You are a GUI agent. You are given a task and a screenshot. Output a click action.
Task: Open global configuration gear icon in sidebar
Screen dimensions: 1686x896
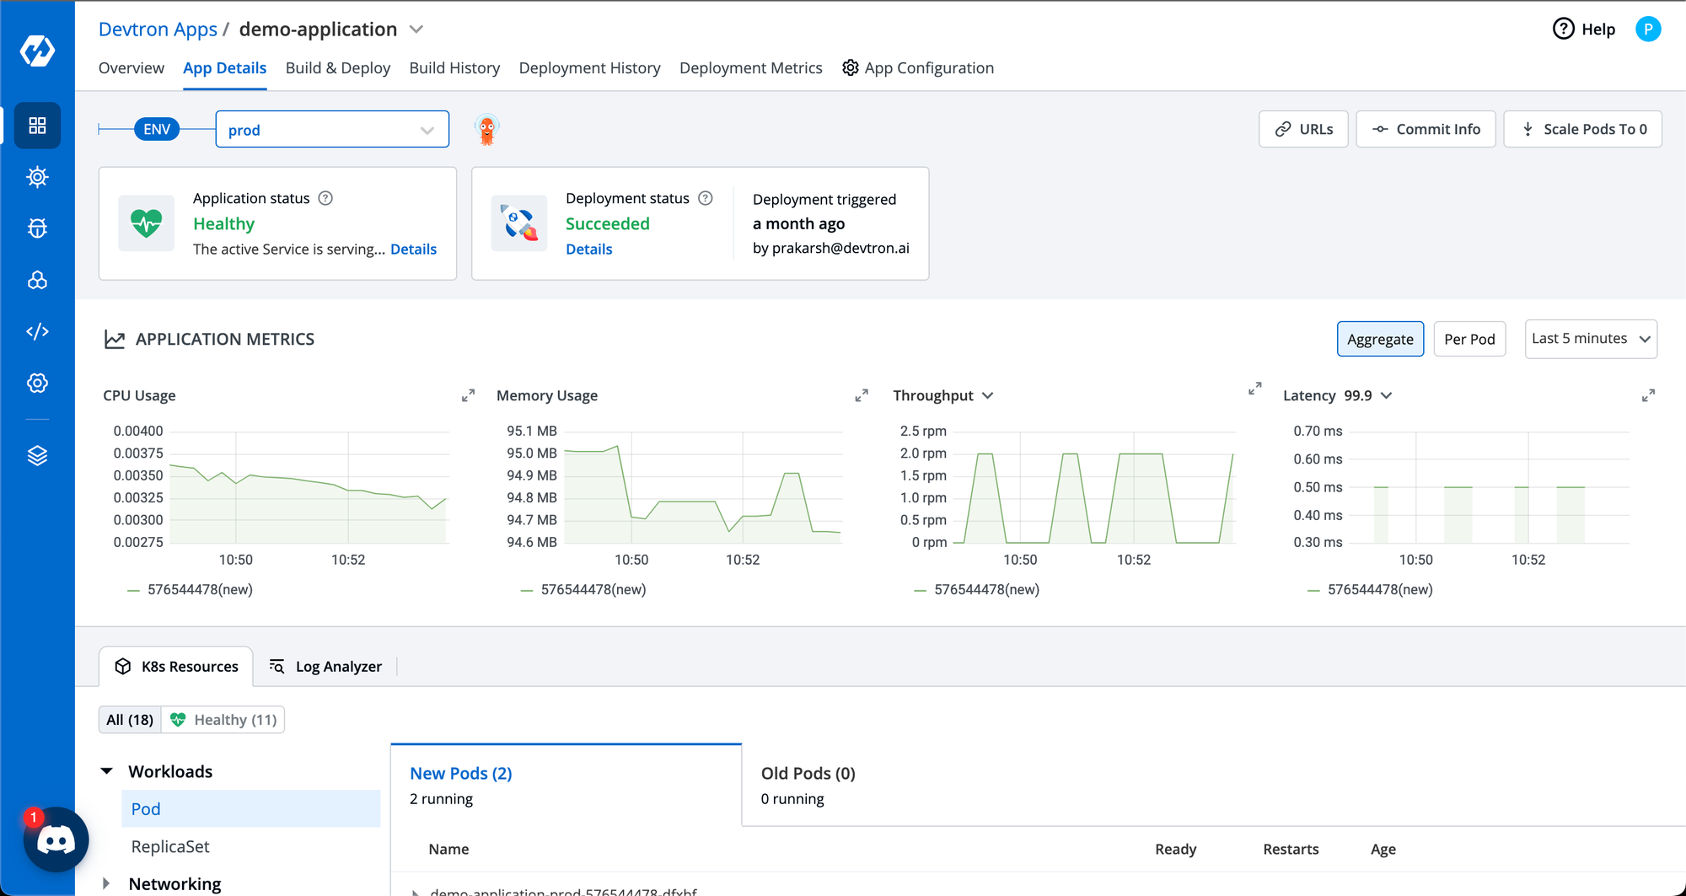37,383
